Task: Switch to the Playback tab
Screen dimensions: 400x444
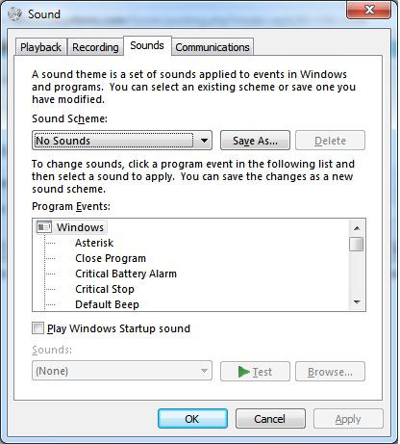Action: tap(40, 47)
